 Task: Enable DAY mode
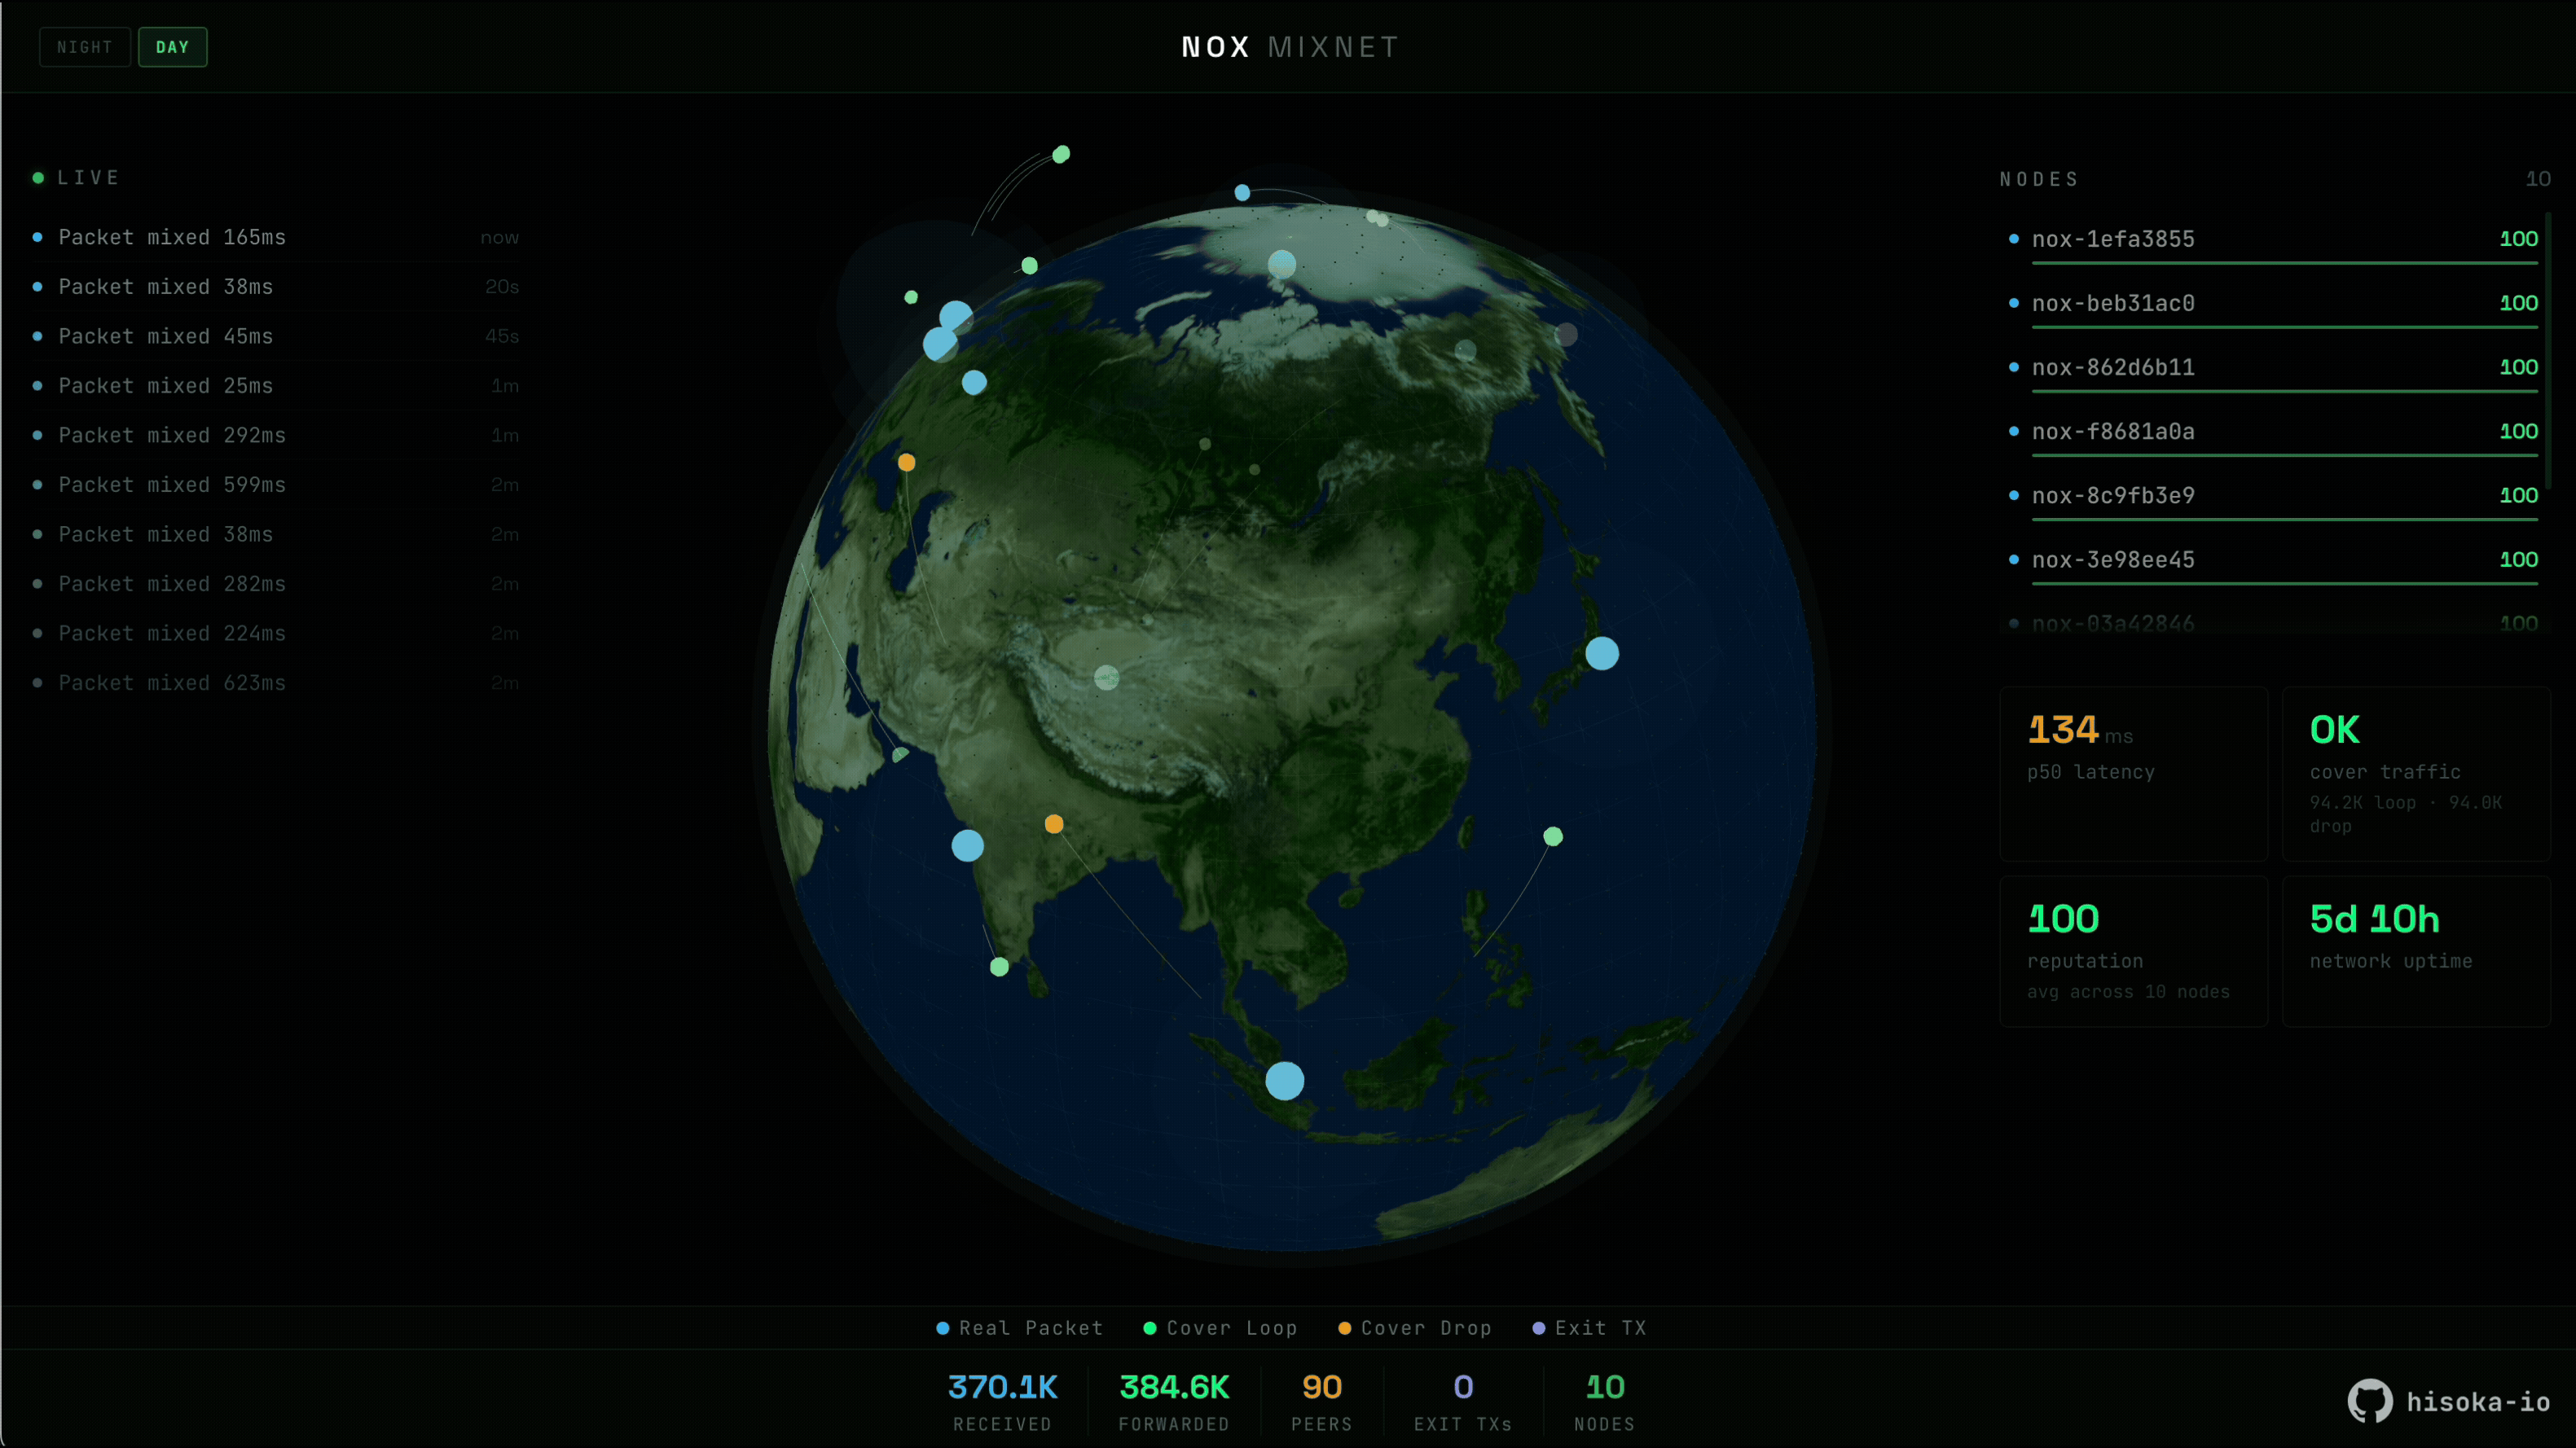click(x=172, y=46)
